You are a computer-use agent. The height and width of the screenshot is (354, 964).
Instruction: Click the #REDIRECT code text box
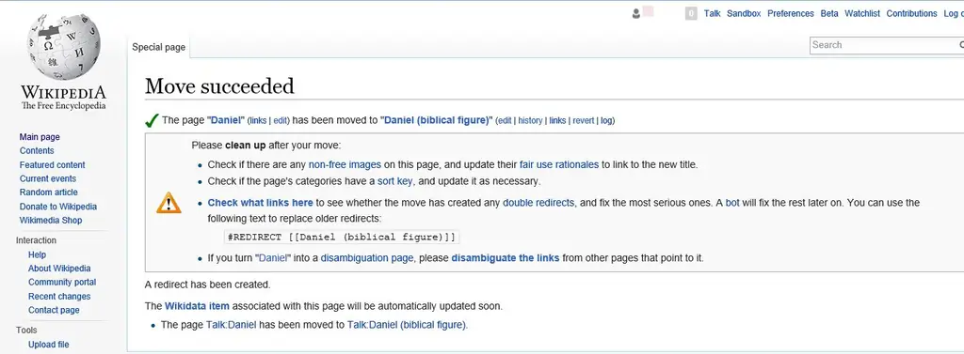tap(342, 237)
